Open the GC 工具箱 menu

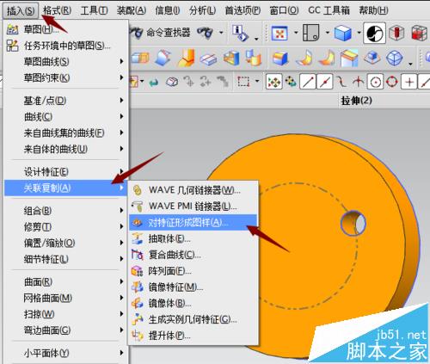coord(329,10)
